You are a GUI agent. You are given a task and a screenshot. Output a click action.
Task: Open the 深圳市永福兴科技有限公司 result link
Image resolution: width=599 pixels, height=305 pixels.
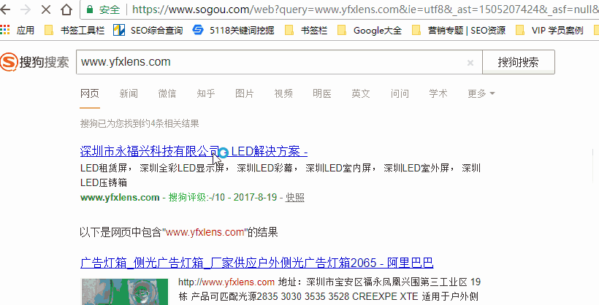[194, 152]
